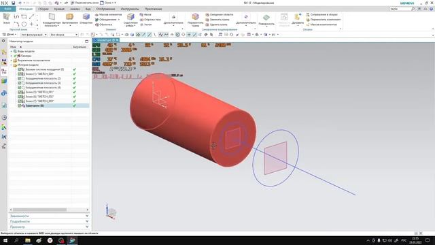
Task: Click the Уклон (Draft) button
Action: tap(146, 24)
